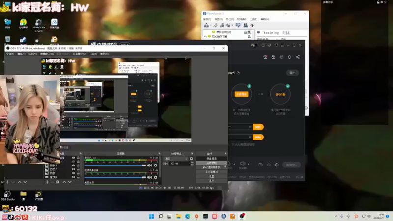Open the OBS 场景集合 menu

coord(79,54)
